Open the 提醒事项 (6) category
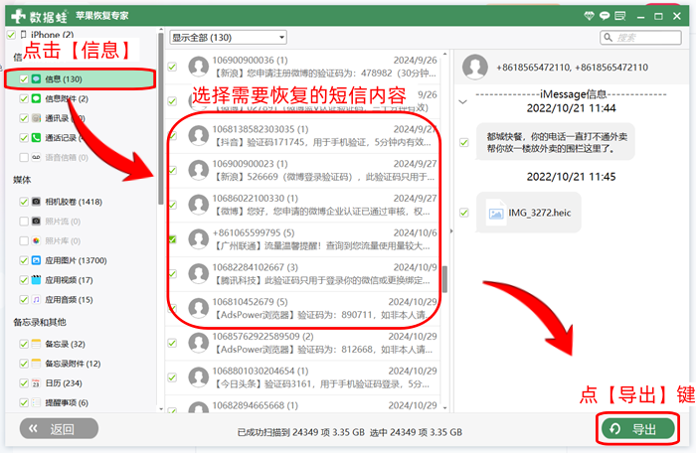This screenshot has height=453, width=696. point(67,402)
